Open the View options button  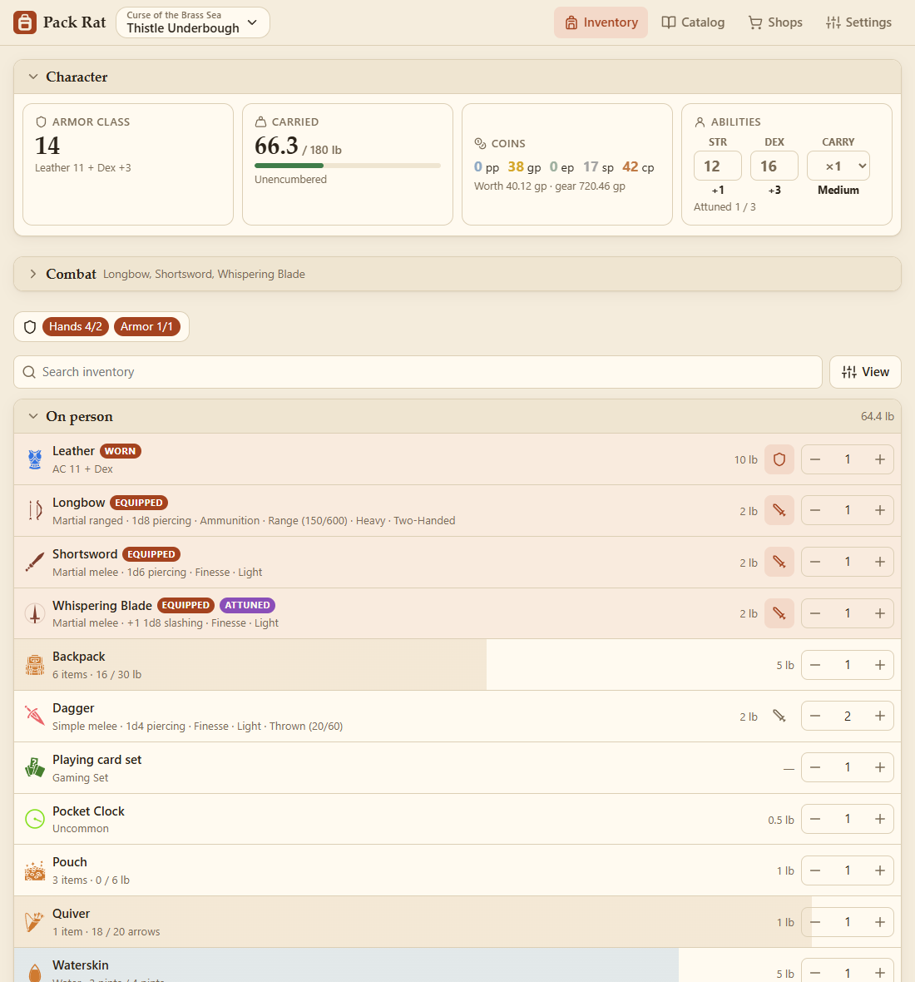(x=866, y=372)
